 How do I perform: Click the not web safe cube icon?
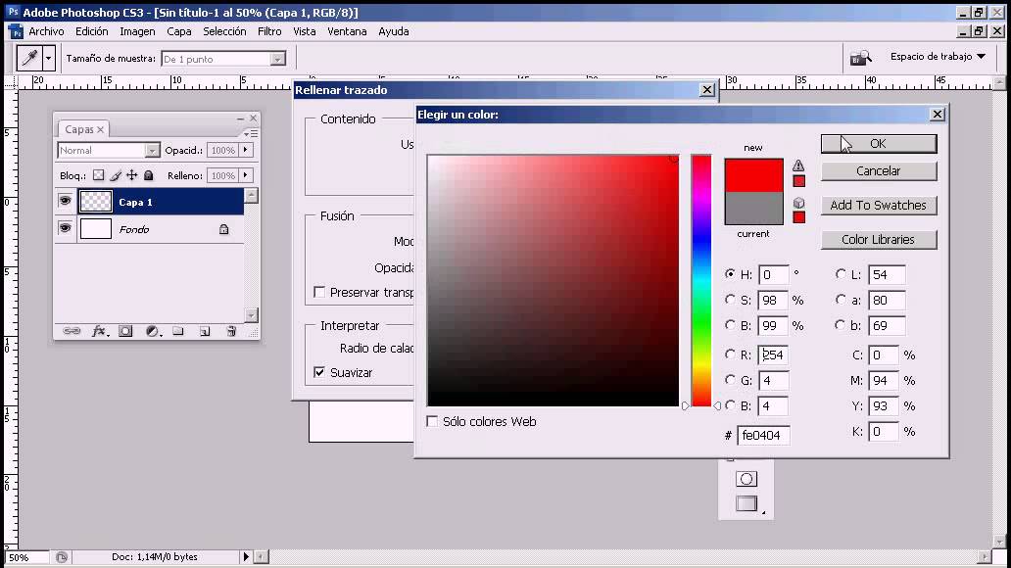coord(798,203)
